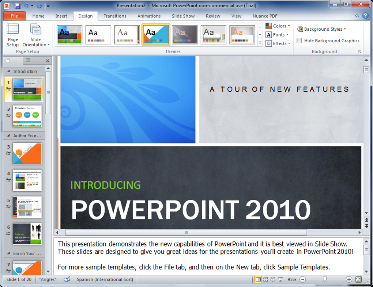Expand the full Themes gallery with More arrow
This screenshot has height=287, width=373.
(x=260, y=43)
